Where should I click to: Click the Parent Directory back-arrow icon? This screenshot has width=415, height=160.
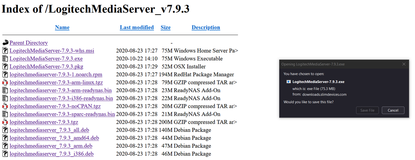pyautogui.click(x=5, y=43)
